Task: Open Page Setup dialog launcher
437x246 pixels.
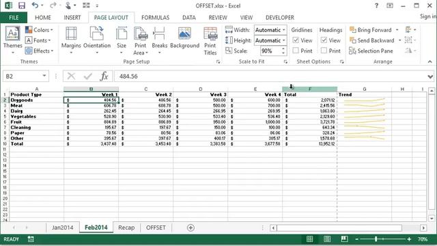Action: (218, 62)
